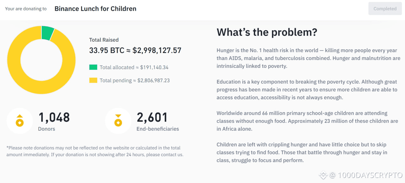Click the Total pending amount text

tap(134, 80)
